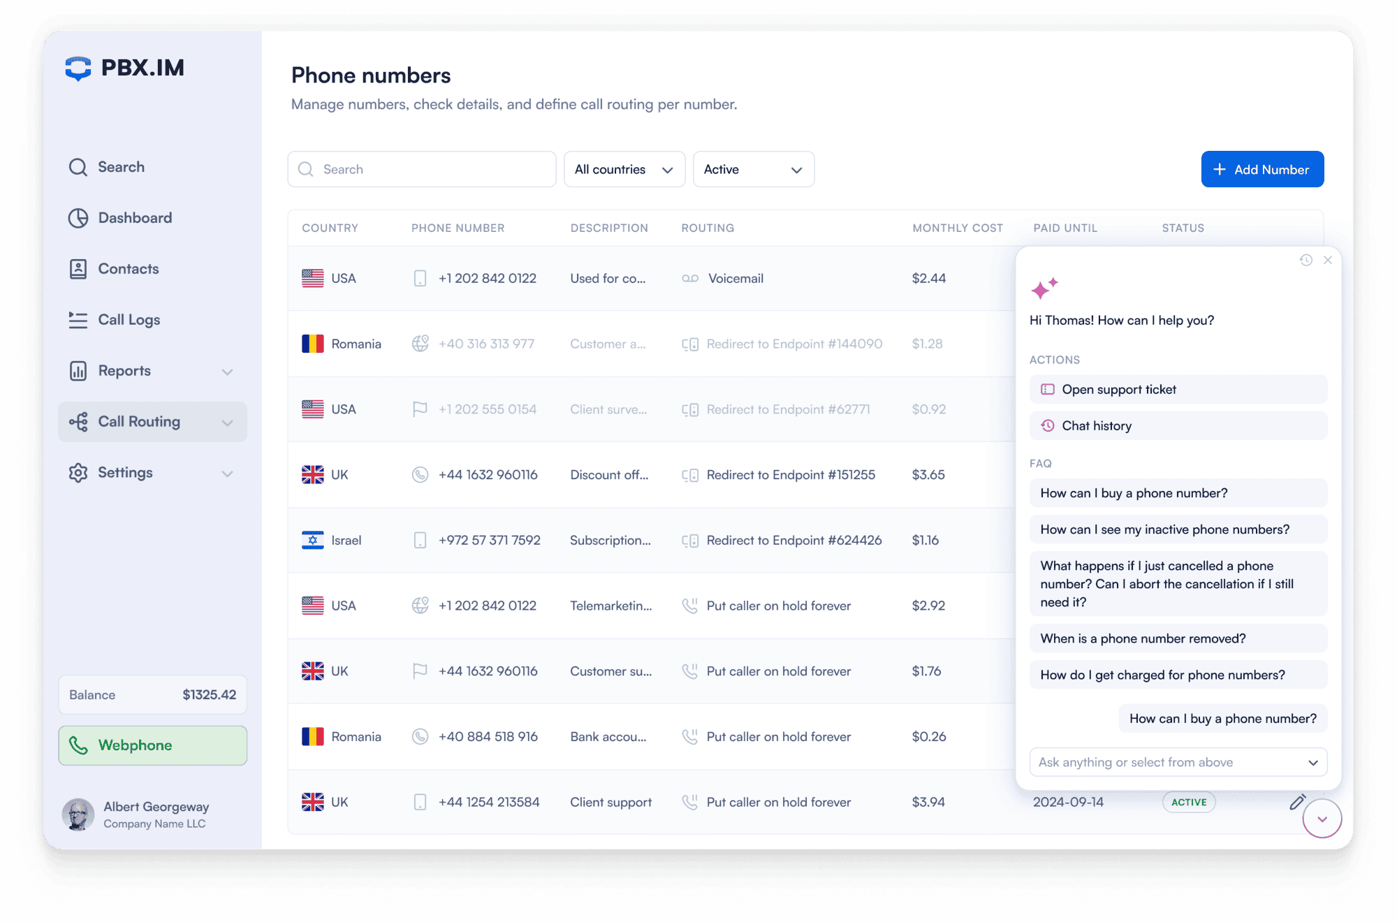
Task: Click Redirect to Endpoint #151255 icon
Action: click(x=690, y=475)
